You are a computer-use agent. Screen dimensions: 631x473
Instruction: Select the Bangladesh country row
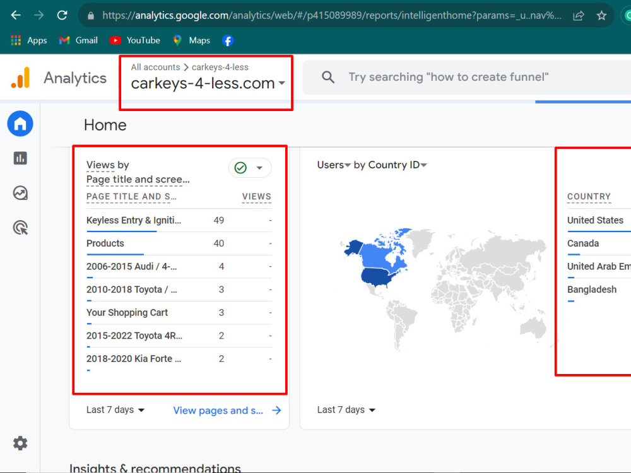coord(599,289)
